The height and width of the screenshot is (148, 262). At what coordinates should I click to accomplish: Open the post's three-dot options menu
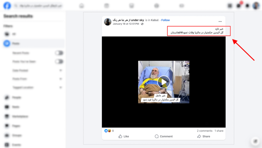[220, 22]
